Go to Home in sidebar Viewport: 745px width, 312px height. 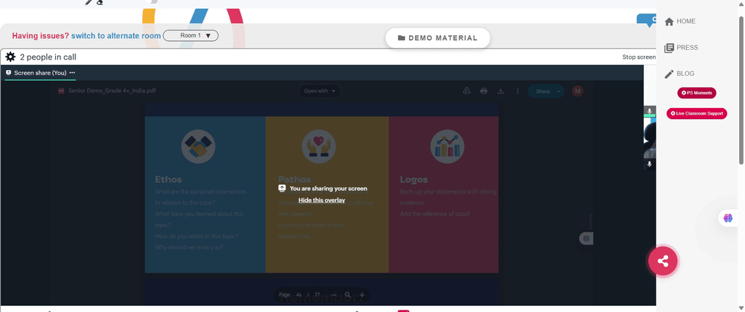pos(680,22)
